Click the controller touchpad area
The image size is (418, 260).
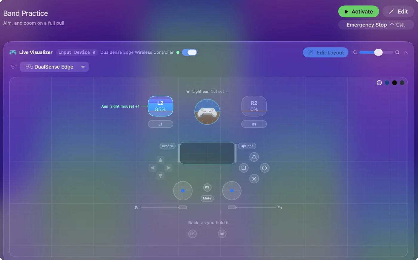coord(207,153)
